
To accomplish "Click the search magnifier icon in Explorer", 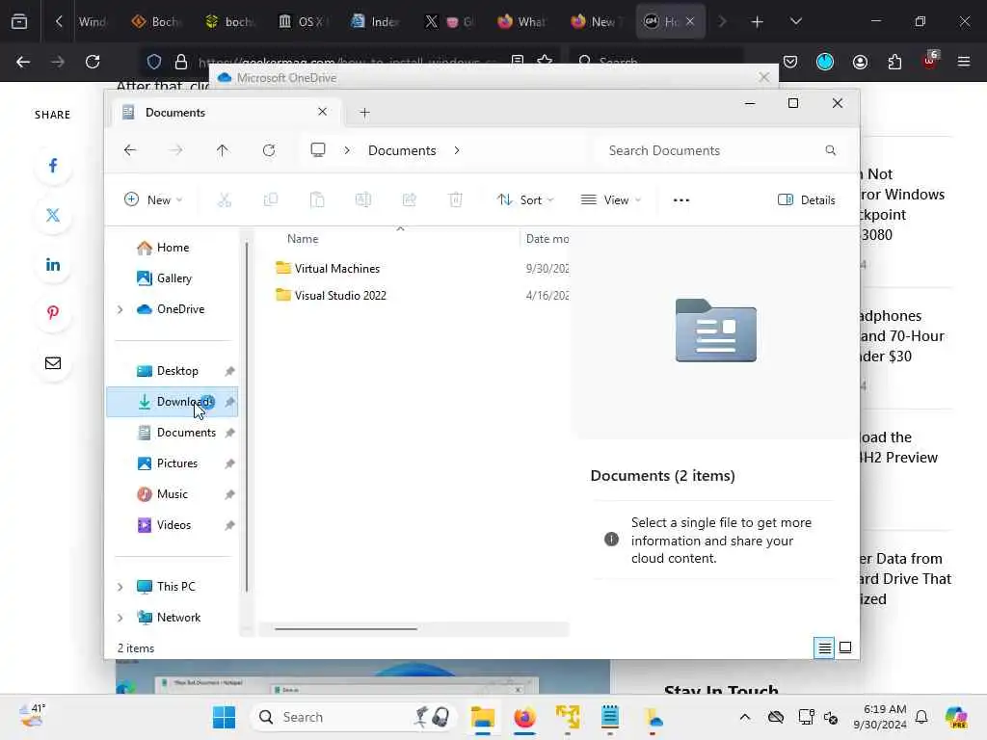I will point(830,150).
